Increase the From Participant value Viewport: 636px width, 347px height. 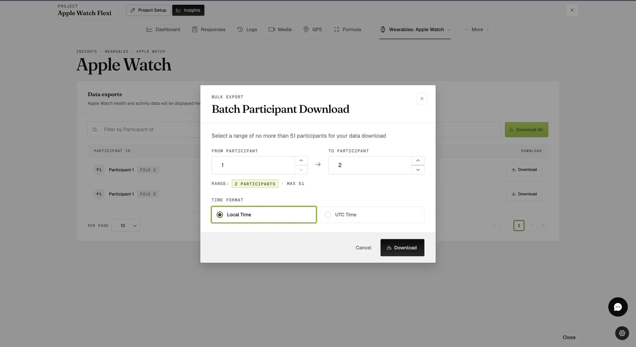[x=301, y=160]
